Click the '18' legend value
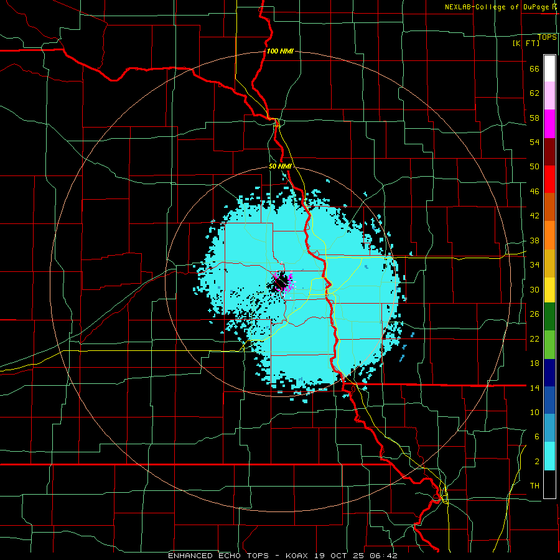 [534, 363]
